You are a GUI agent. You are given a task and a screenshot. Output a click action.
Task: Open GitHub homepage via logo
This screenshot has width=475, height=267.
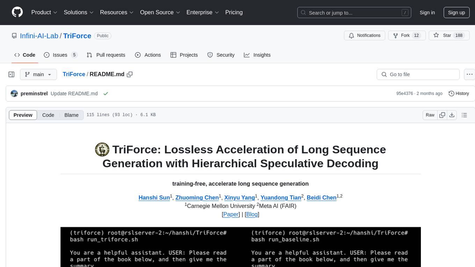click(x=17, y=12)
